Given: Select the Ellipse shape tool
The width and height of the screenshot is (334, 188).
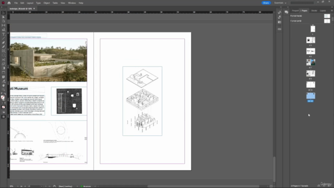Looking at the screenshot, I should pyautogui.click(x=4, y=55).
